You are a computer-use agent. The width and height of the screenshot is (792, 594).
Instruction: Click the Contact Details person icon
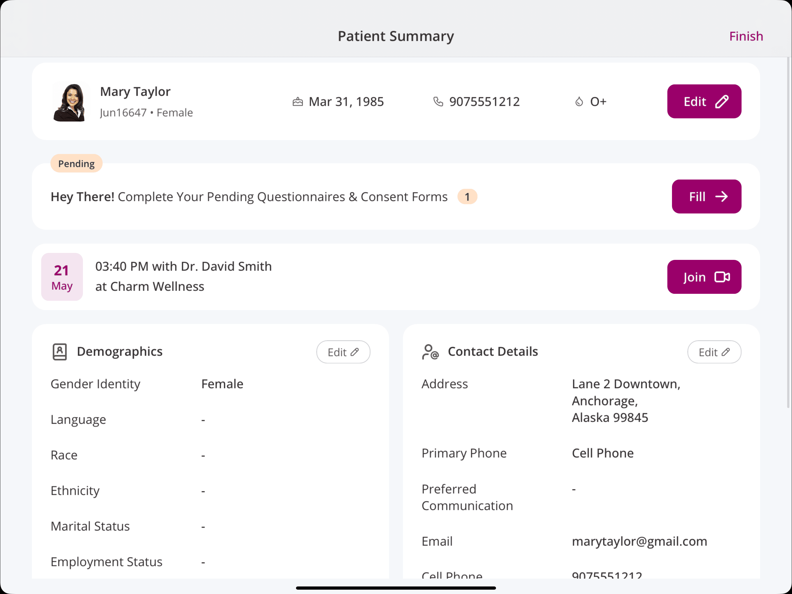pos(430,352)
